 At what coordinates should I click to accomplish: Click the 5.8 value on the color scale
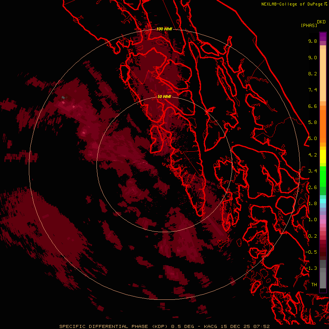[313, 122]
